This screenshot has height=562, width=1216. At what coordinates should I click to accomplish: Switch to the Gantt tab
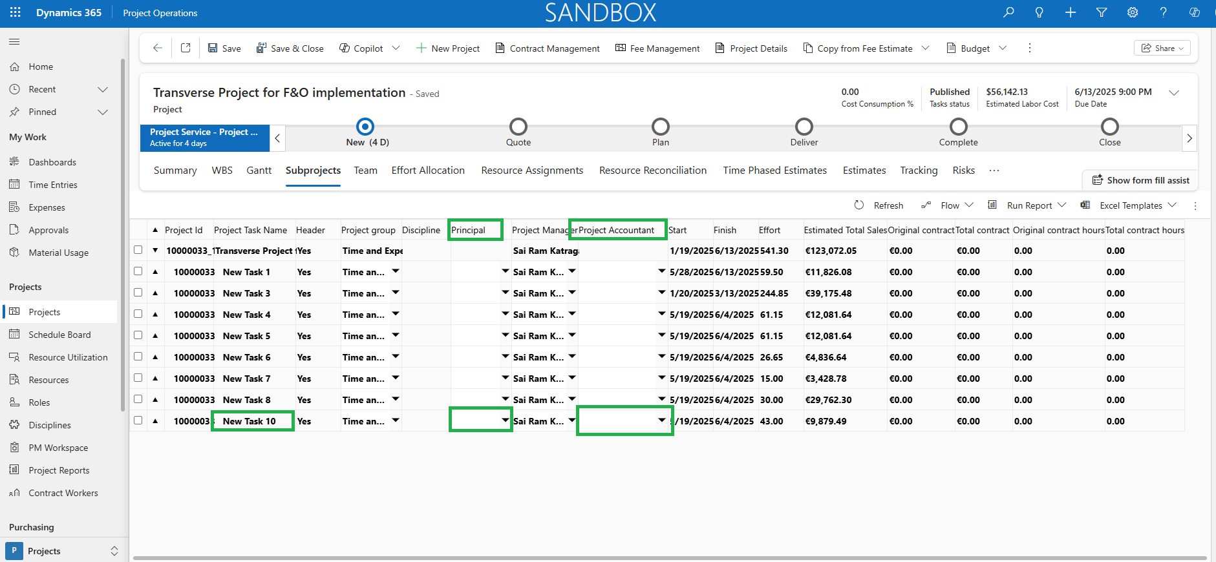[x=259, y=171]
